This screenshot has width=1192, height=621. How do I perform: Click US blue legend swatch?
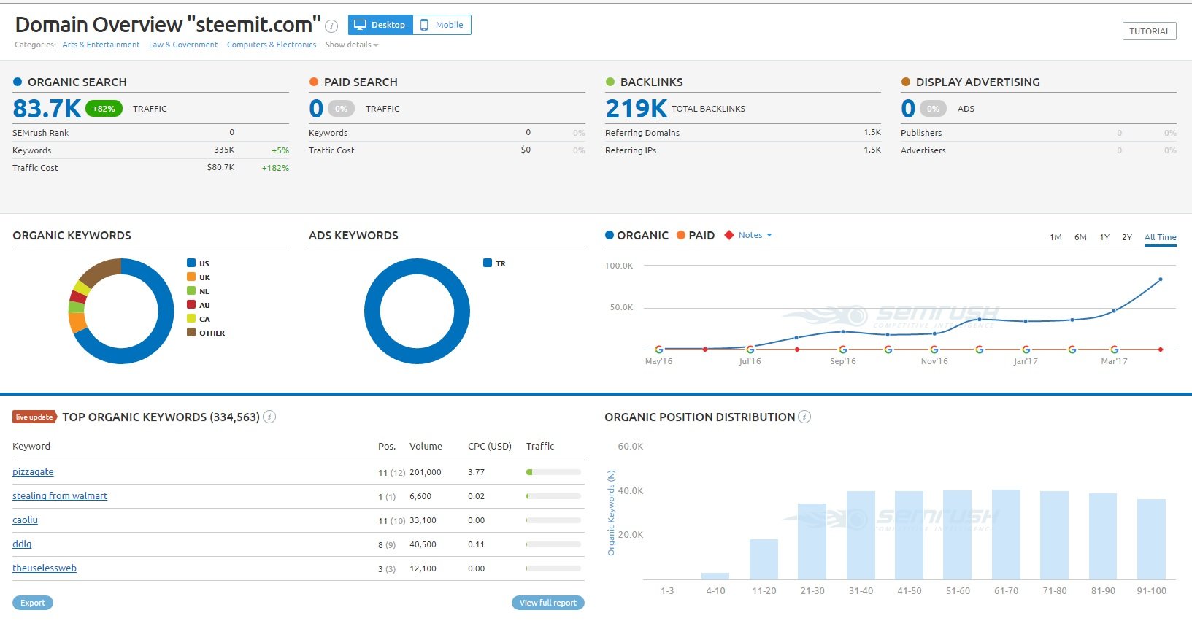pos(191,263)
